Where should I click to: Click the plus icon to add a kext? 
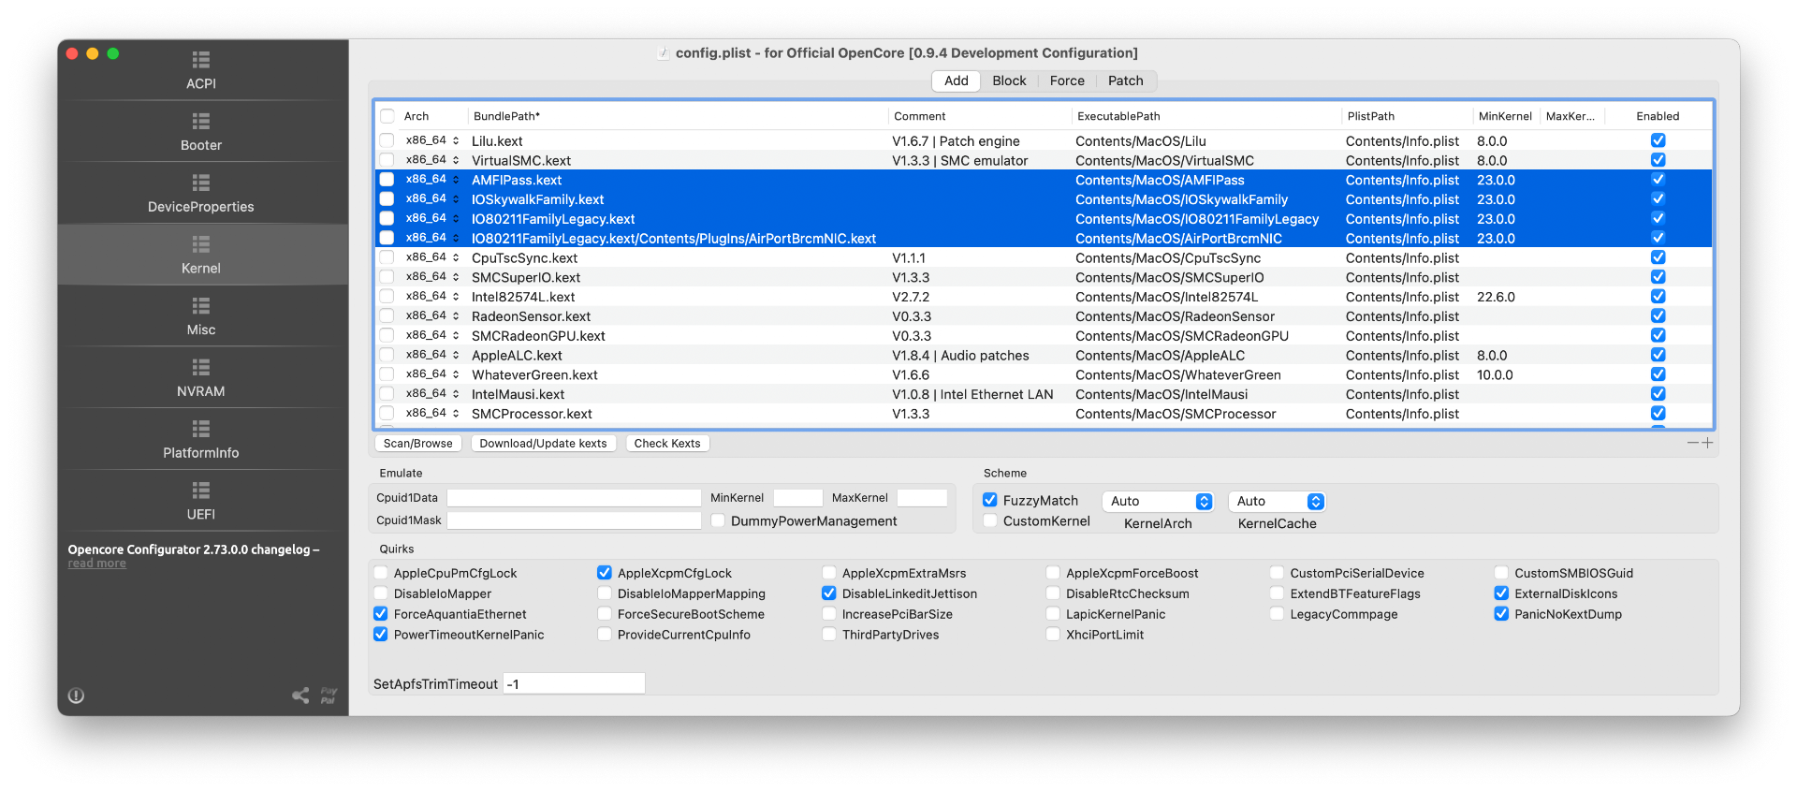1707,443
